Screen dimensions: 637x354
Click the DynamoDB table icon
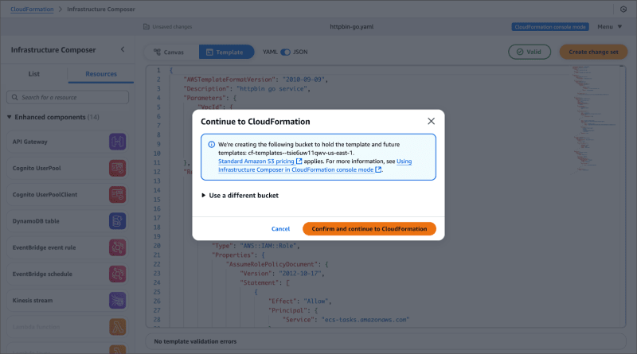[x=117, y=221]
